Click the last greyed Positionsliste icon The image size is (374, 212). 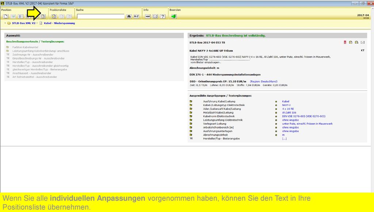pos(69,16)
